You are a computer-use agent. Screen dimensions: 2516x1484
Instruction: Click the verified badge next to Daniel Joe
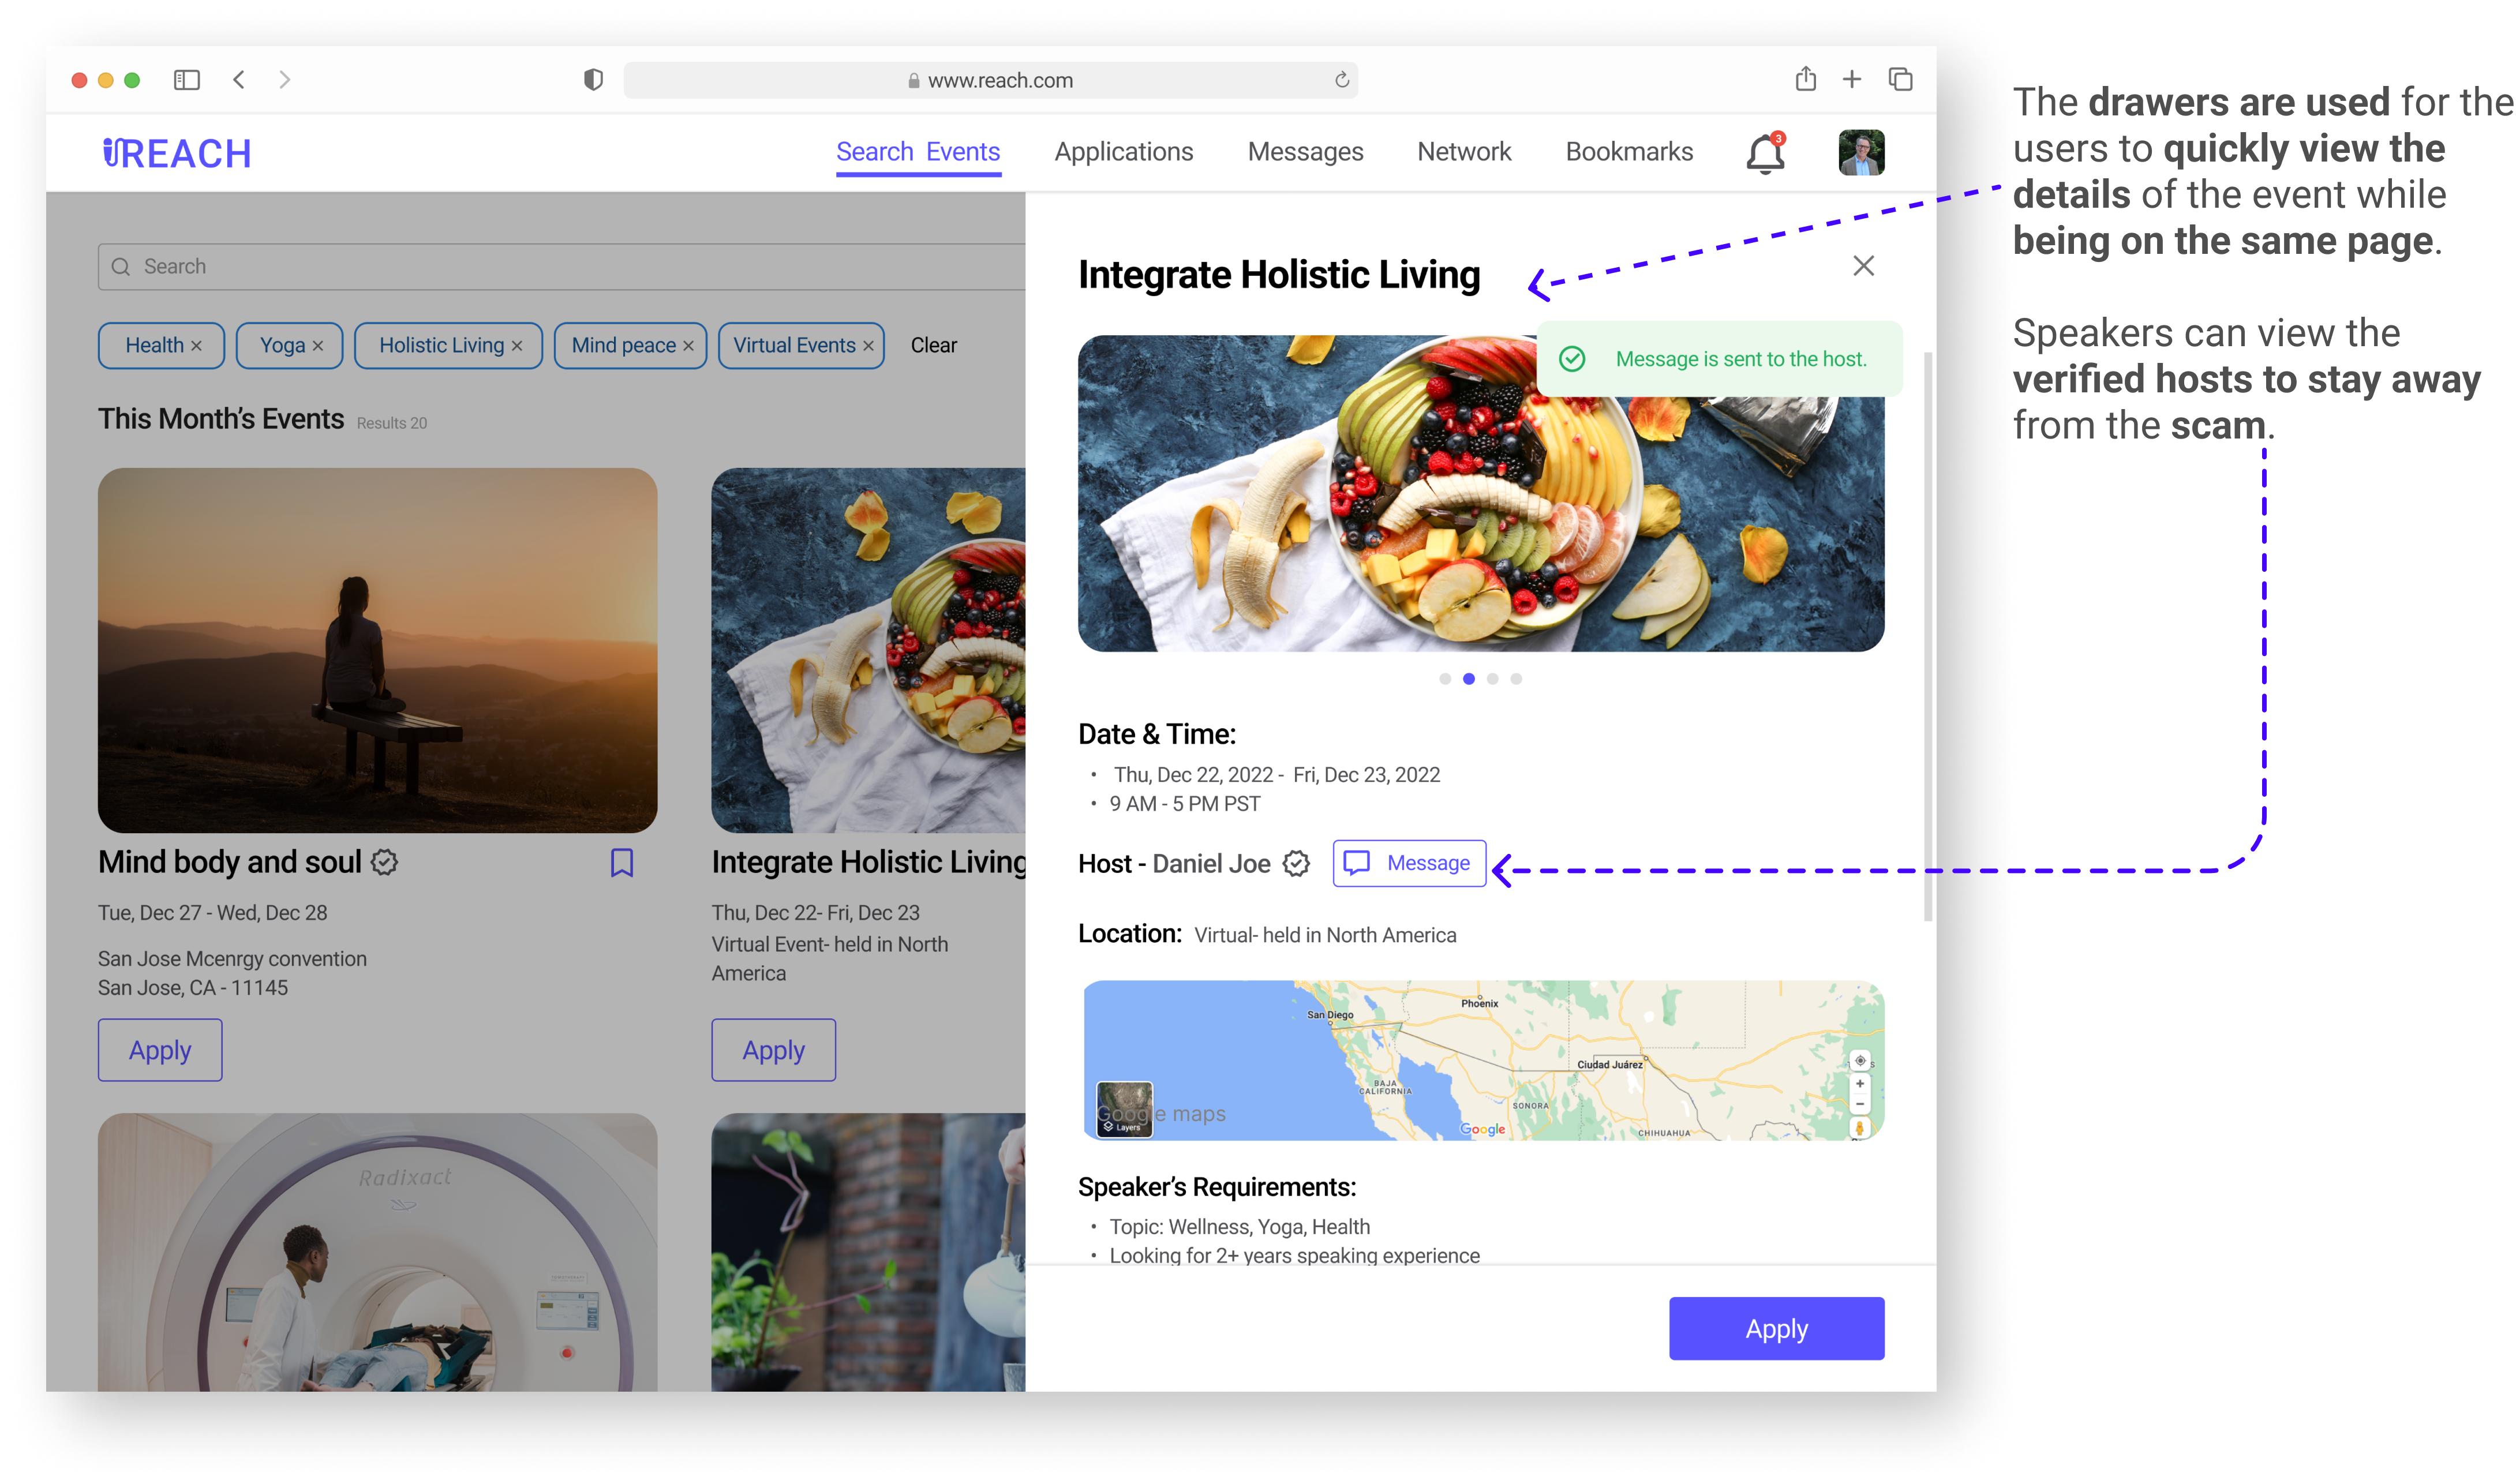click(x=1297, y=863)
